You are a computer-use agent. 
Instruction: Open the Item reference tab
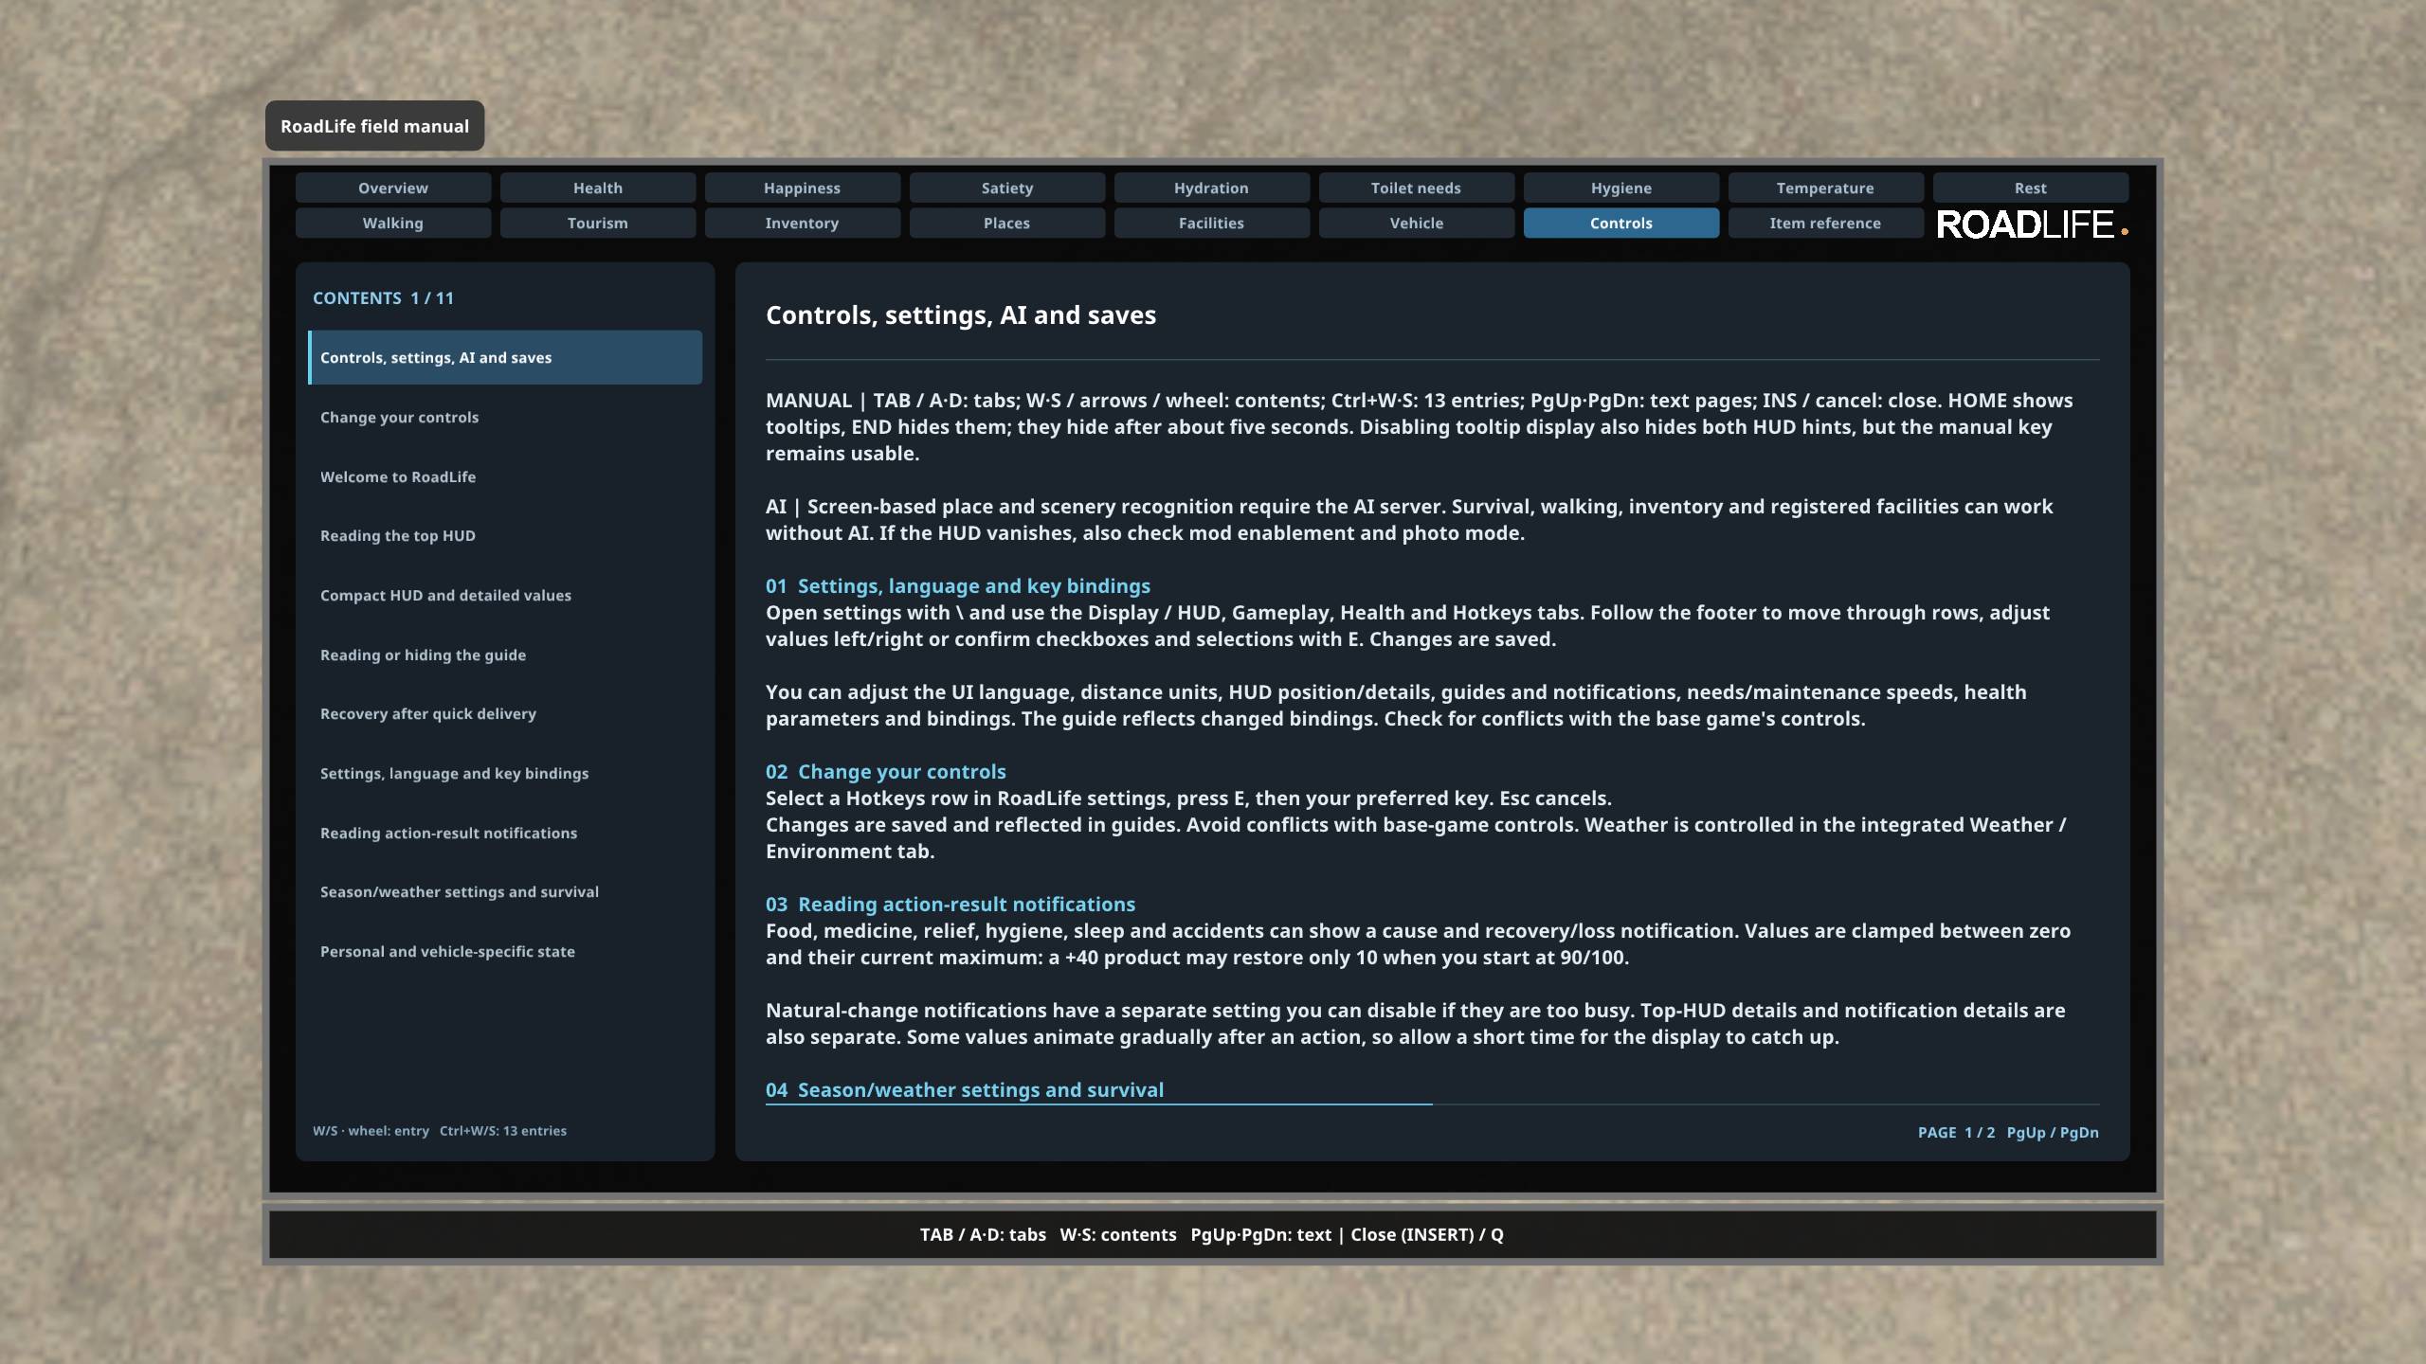pyautogui.click(x=1826, y=223)
